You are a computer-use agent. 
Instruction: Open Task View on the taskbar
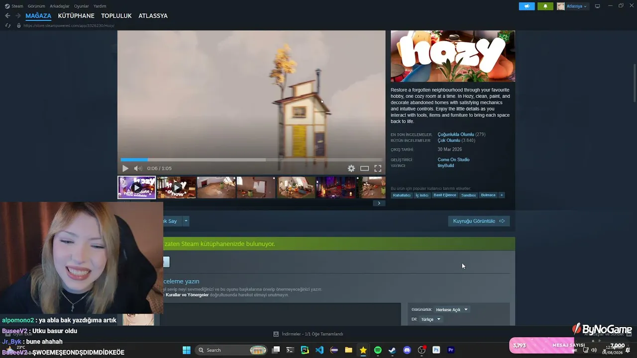pyautogui.click(x=276, y=350)
